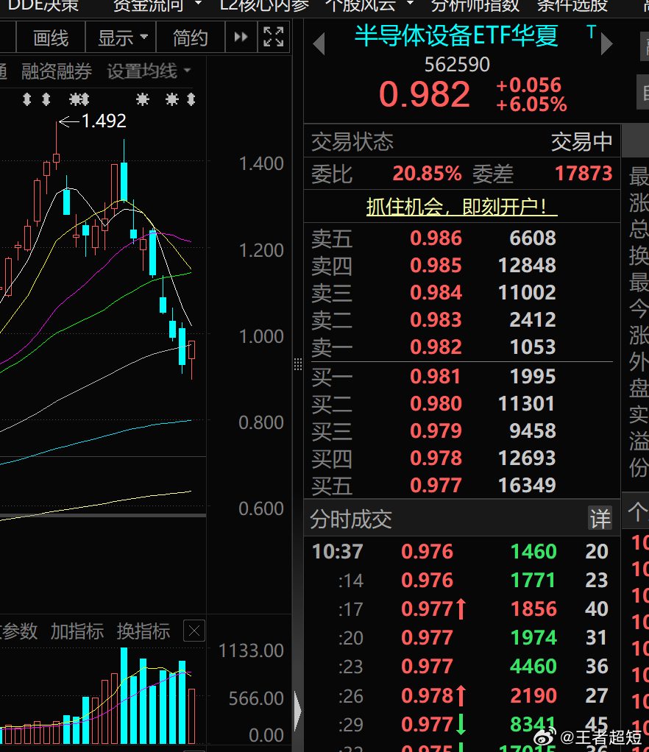The width and height of the screenshot is (649, 752).
Task: Expand side panel with bottom arrow handle
Action: tap(298, 710)
